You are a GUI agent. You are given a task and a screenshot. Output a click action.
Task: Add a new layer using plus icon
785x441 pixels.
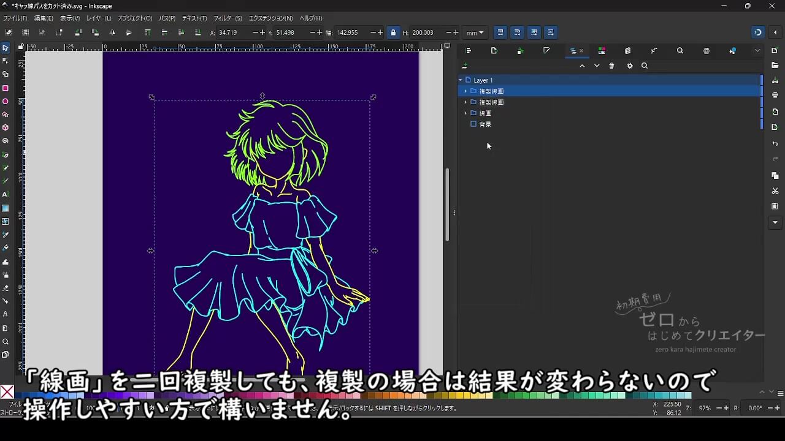pyautogui.click(x=464, y=66)
